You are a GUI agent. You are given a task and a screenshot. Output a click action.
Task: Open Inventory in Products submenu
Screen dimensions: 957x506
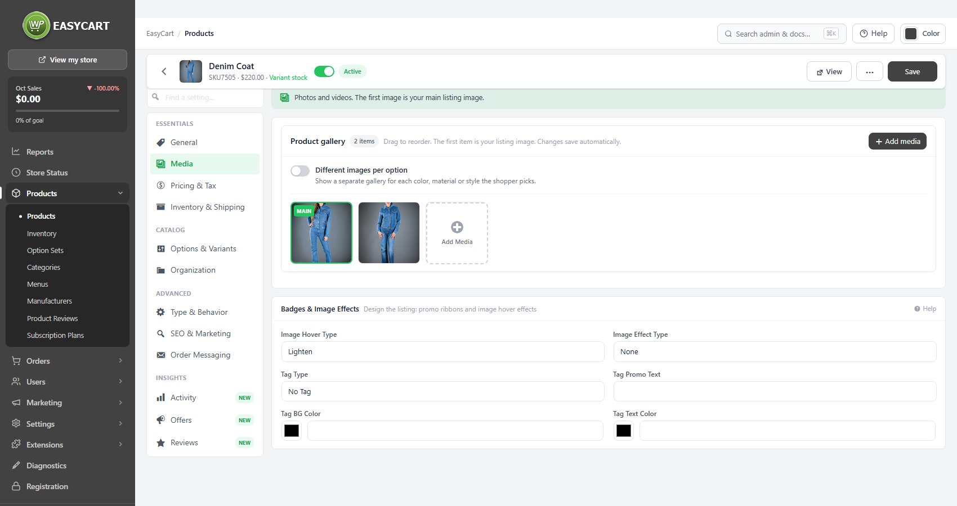(x=42, y=233)
